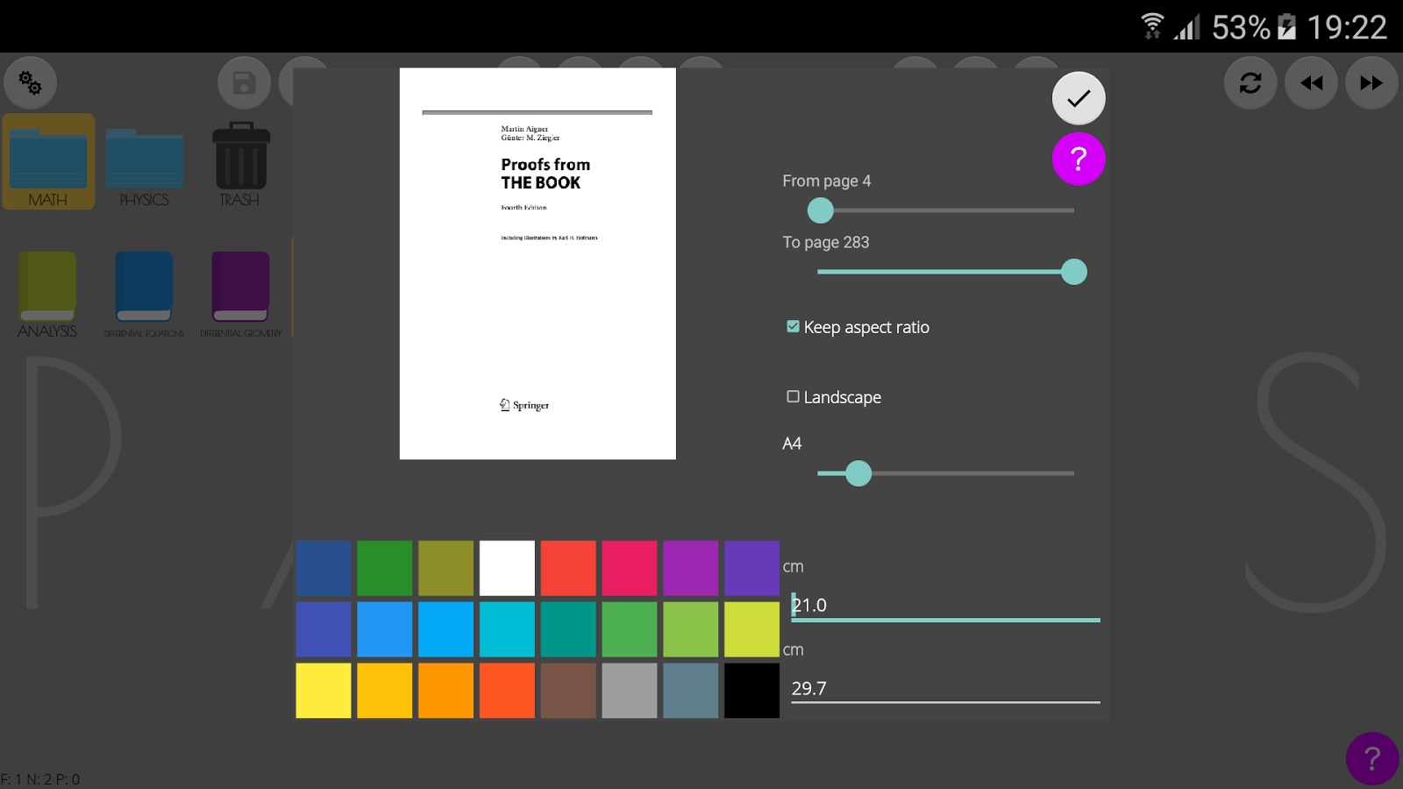
Task: Pick the red color swatch
Action: 568,568
